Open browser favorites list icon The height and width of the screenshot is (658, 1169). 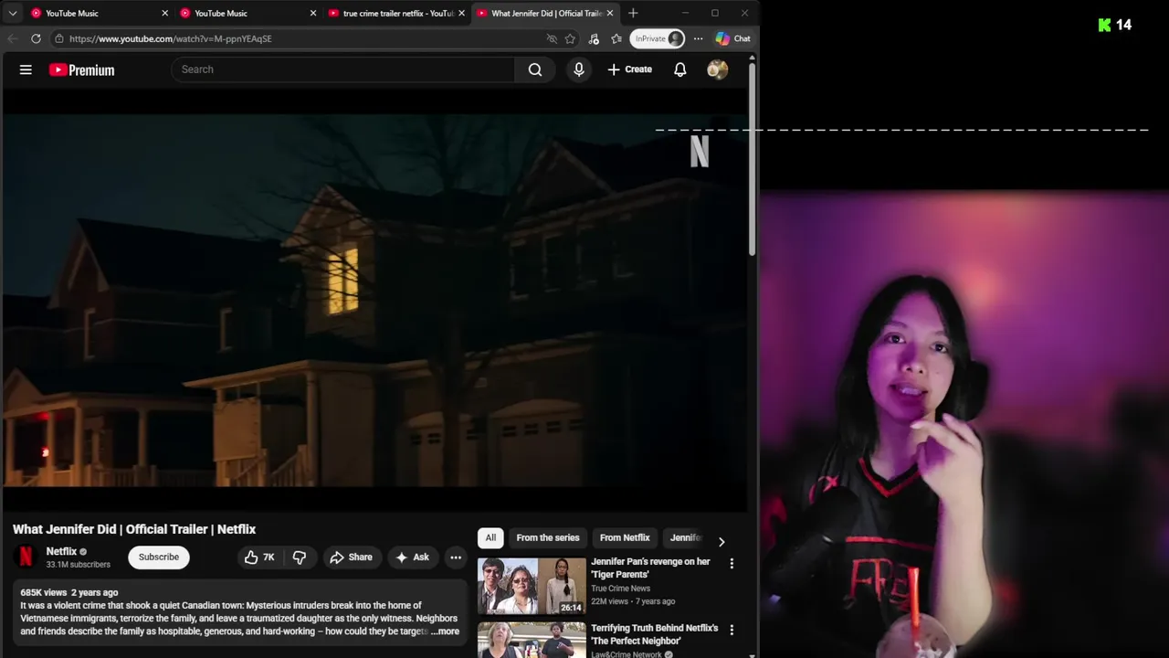point(616,38)
